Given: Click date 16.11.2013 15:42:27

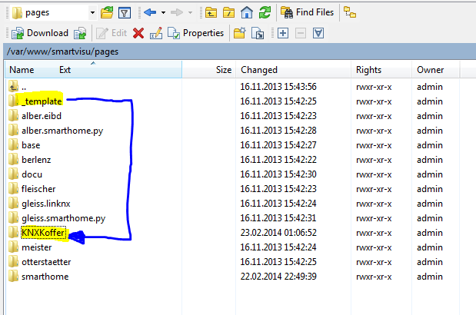Looking at the screenshot, I should (x=278, y=145).
